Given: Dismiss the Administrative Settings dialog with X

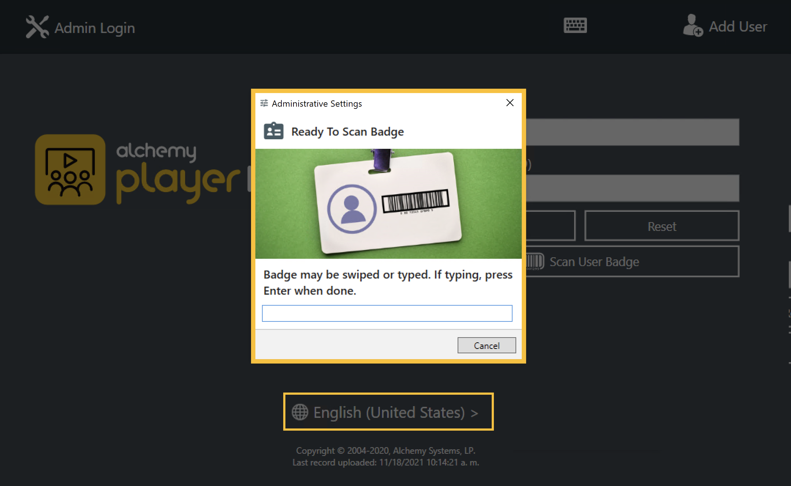Looking at the screenshot, I should point(510,103).
